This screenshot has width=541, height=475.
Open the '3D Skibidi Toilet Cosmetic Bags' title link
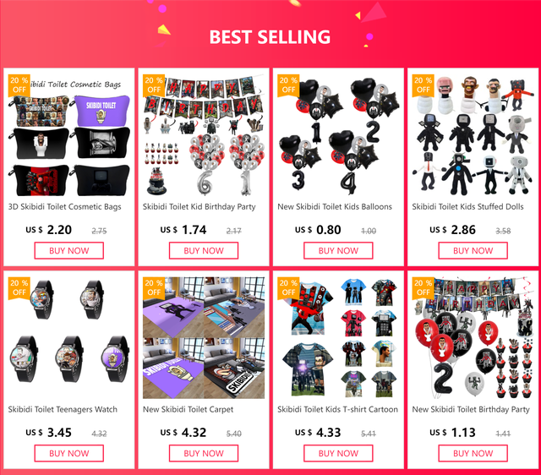pyautogui.click(x=65, y=206)
